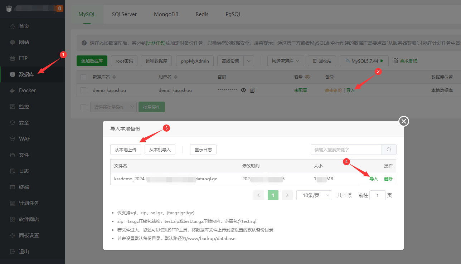
Task: Click the 前往 page number input
Action: pyautogui.click(x=378, y=195)
